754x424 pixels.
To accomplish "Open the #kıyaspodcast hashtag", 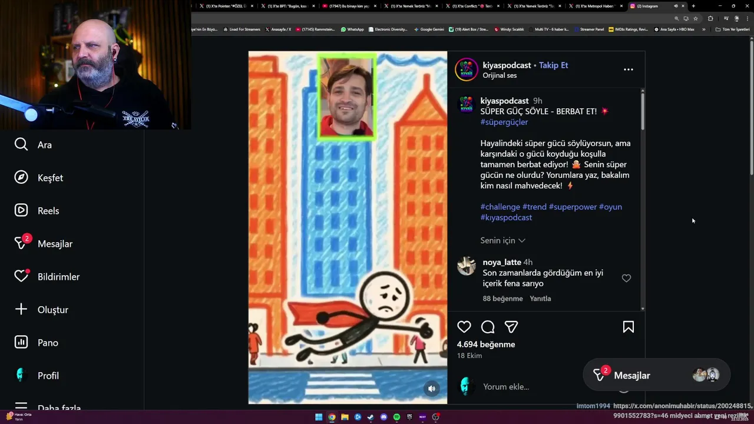I will click(x=506, y=217).
